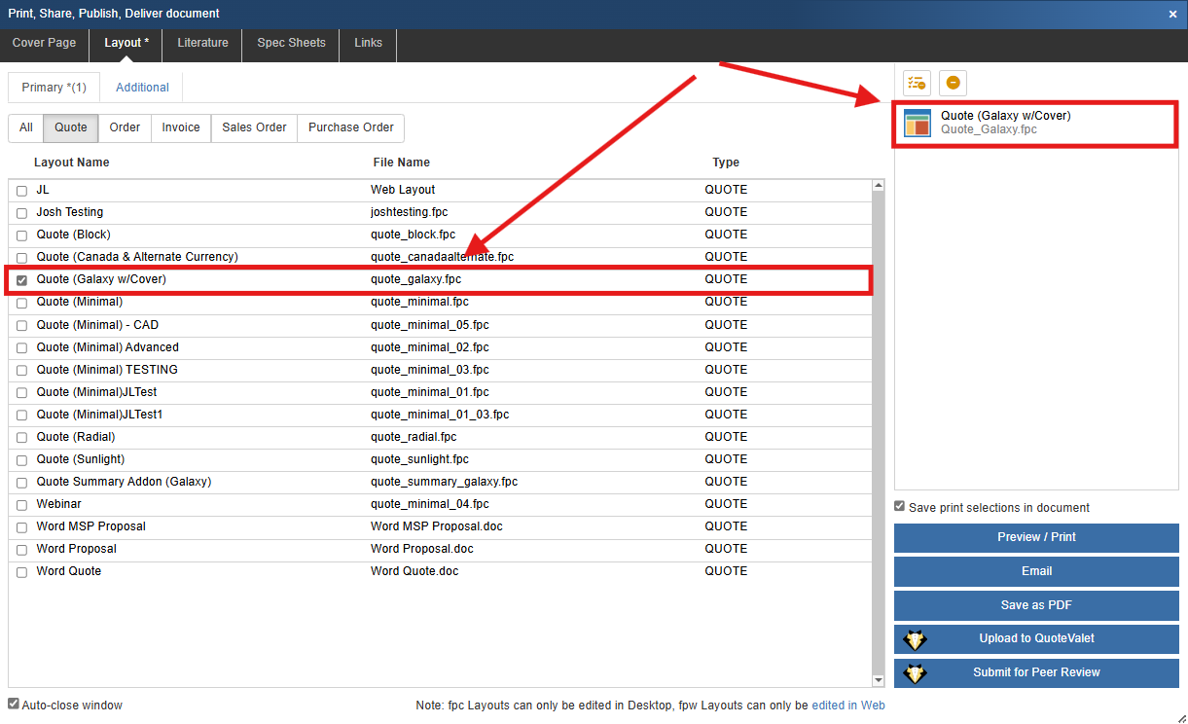
Task: Click the scrollbar up arrow in layout list
Action: 879,185
